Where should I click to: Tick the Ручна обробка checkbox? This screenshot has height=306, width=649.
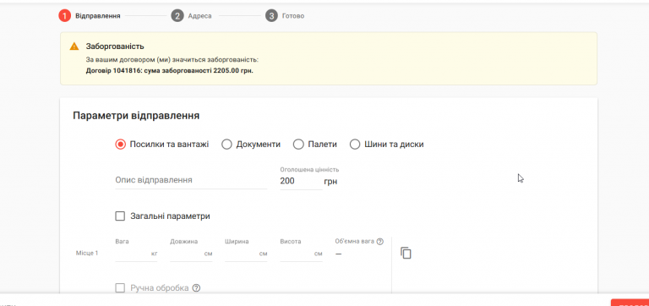(120, 287)
